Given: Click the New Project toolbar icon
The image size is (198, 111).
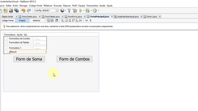Looking at the screenshot, I should pos(6,10).
